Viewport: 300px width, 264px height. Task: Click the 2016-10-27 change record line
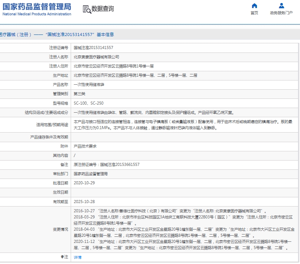[170, 211]
